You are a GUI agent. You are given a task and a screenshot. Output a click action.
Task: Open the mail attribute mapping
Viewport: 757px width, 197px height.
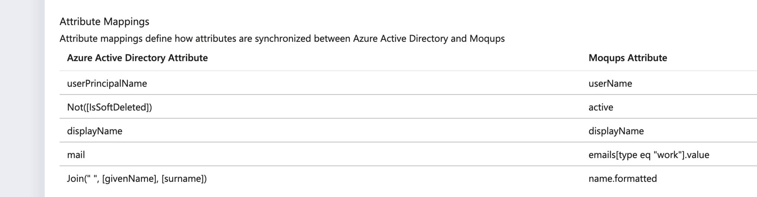pyautogui.click(x=76, y=155)
